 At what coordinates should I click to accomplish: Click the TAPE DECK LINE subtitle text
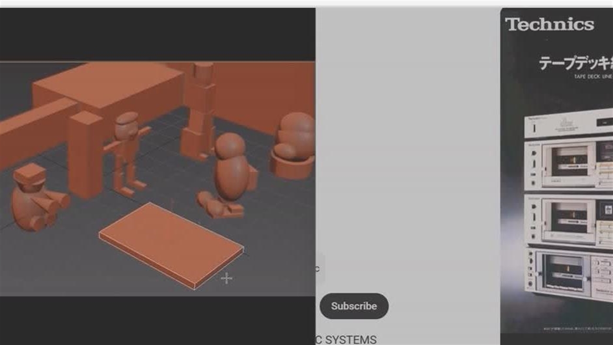click(x=592, y=77)
